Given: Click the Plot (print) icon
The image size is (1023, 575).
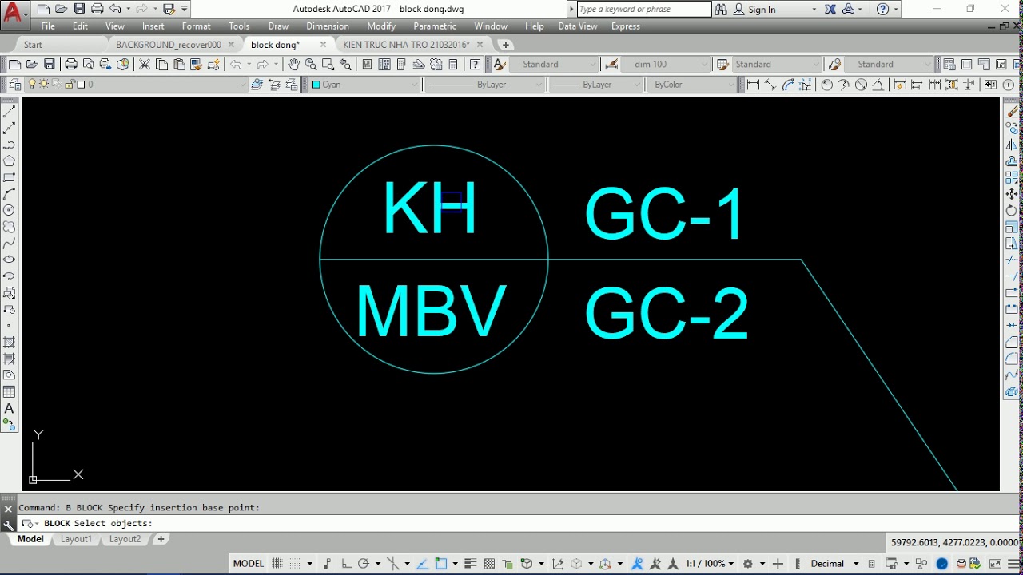Looking at the screenshot, I should pyautogui.click(x=71, y=64).
